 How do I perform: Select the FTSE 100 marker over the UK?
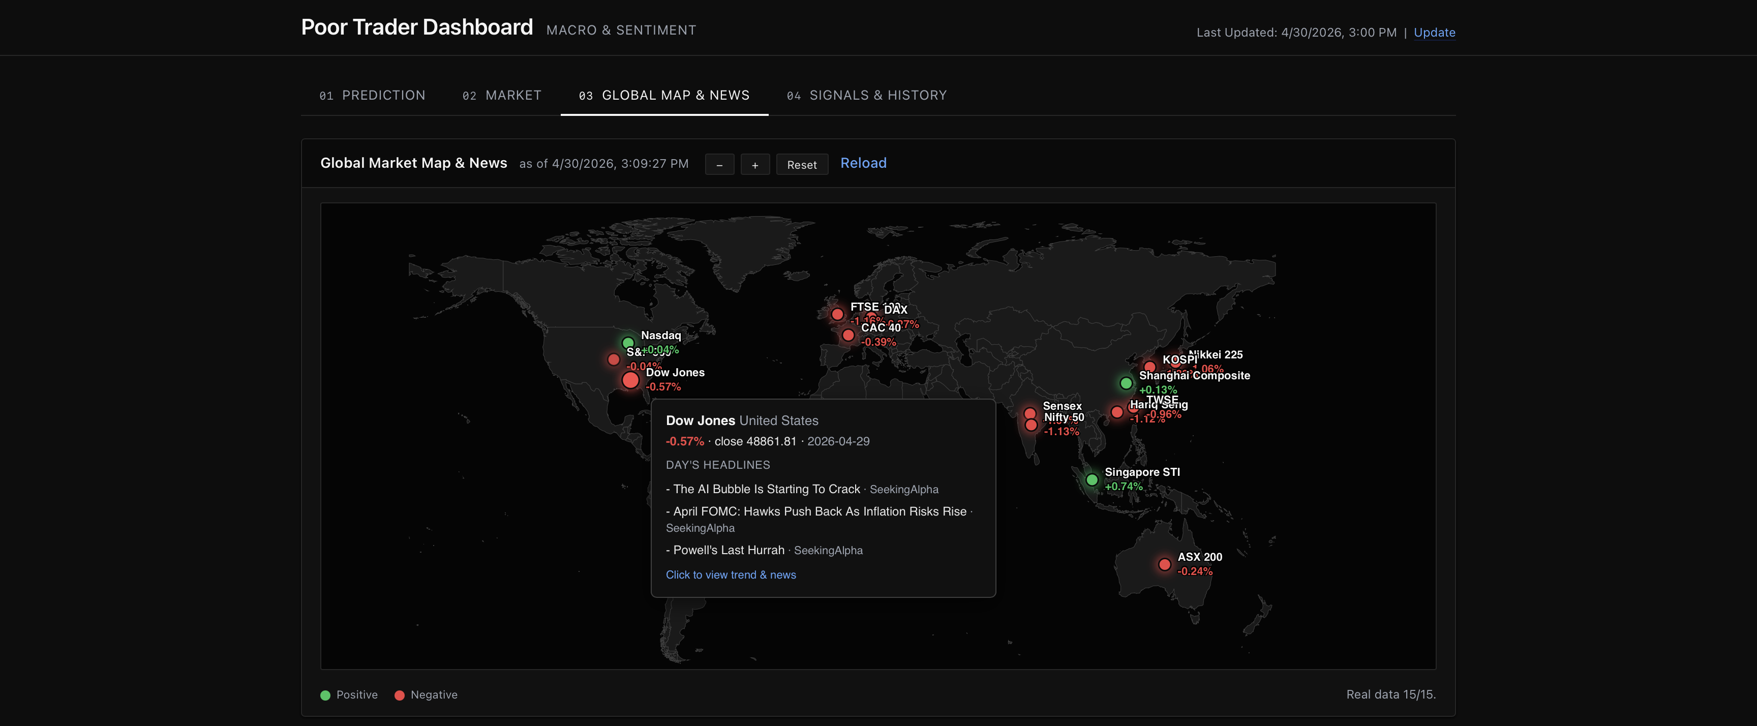(x=838, y=314)
